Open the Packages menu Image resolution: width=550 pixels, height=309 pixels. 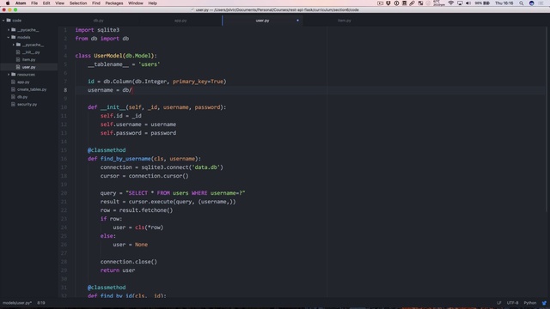(114, 3)
